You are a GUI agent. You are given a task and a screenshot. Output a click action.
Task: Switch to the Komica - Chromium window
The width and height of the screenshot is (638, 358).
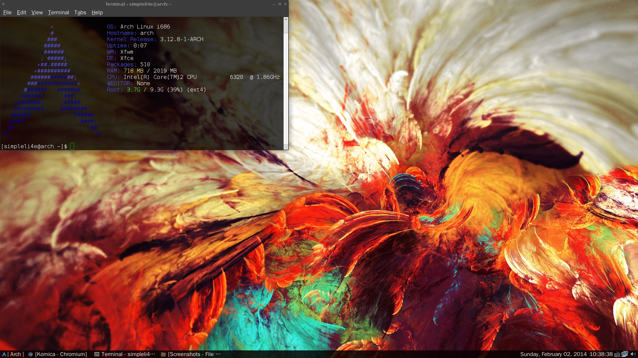(x=61, y=354)
